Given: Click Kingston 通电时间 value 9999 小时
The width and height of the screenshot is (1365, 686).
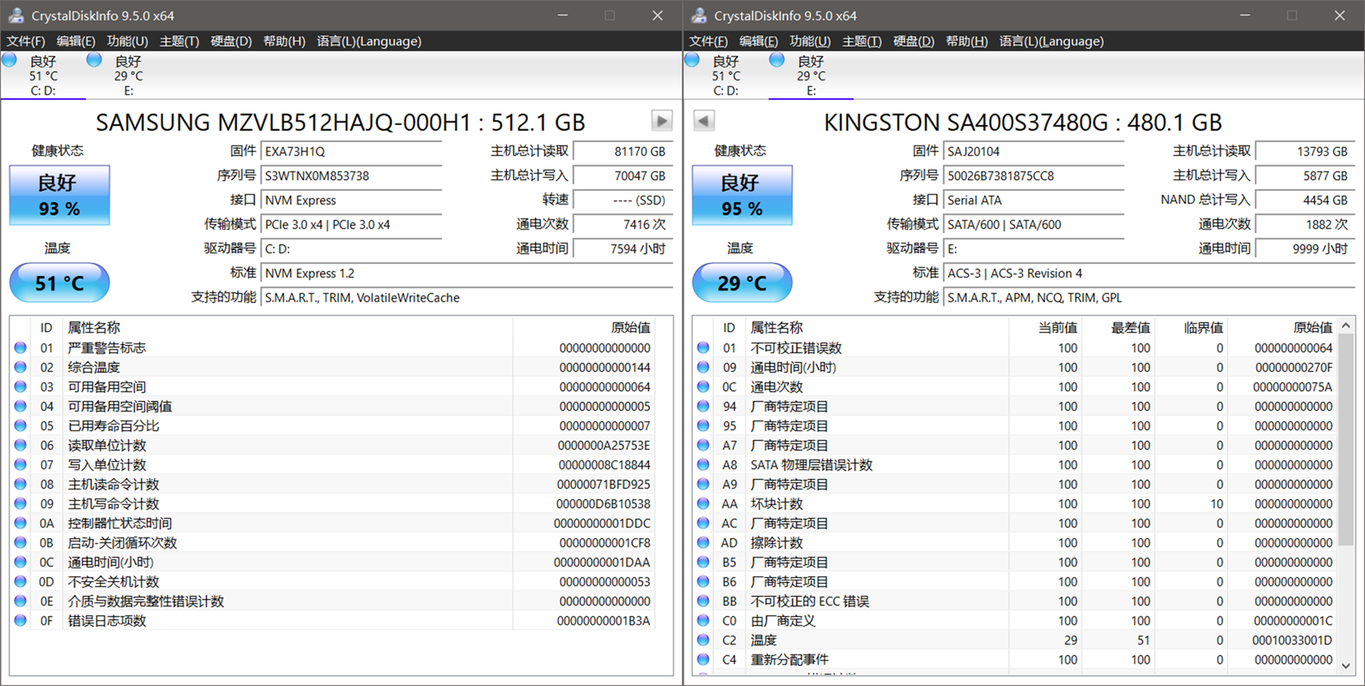Looking at the screenshot, I should point(1306,249).
